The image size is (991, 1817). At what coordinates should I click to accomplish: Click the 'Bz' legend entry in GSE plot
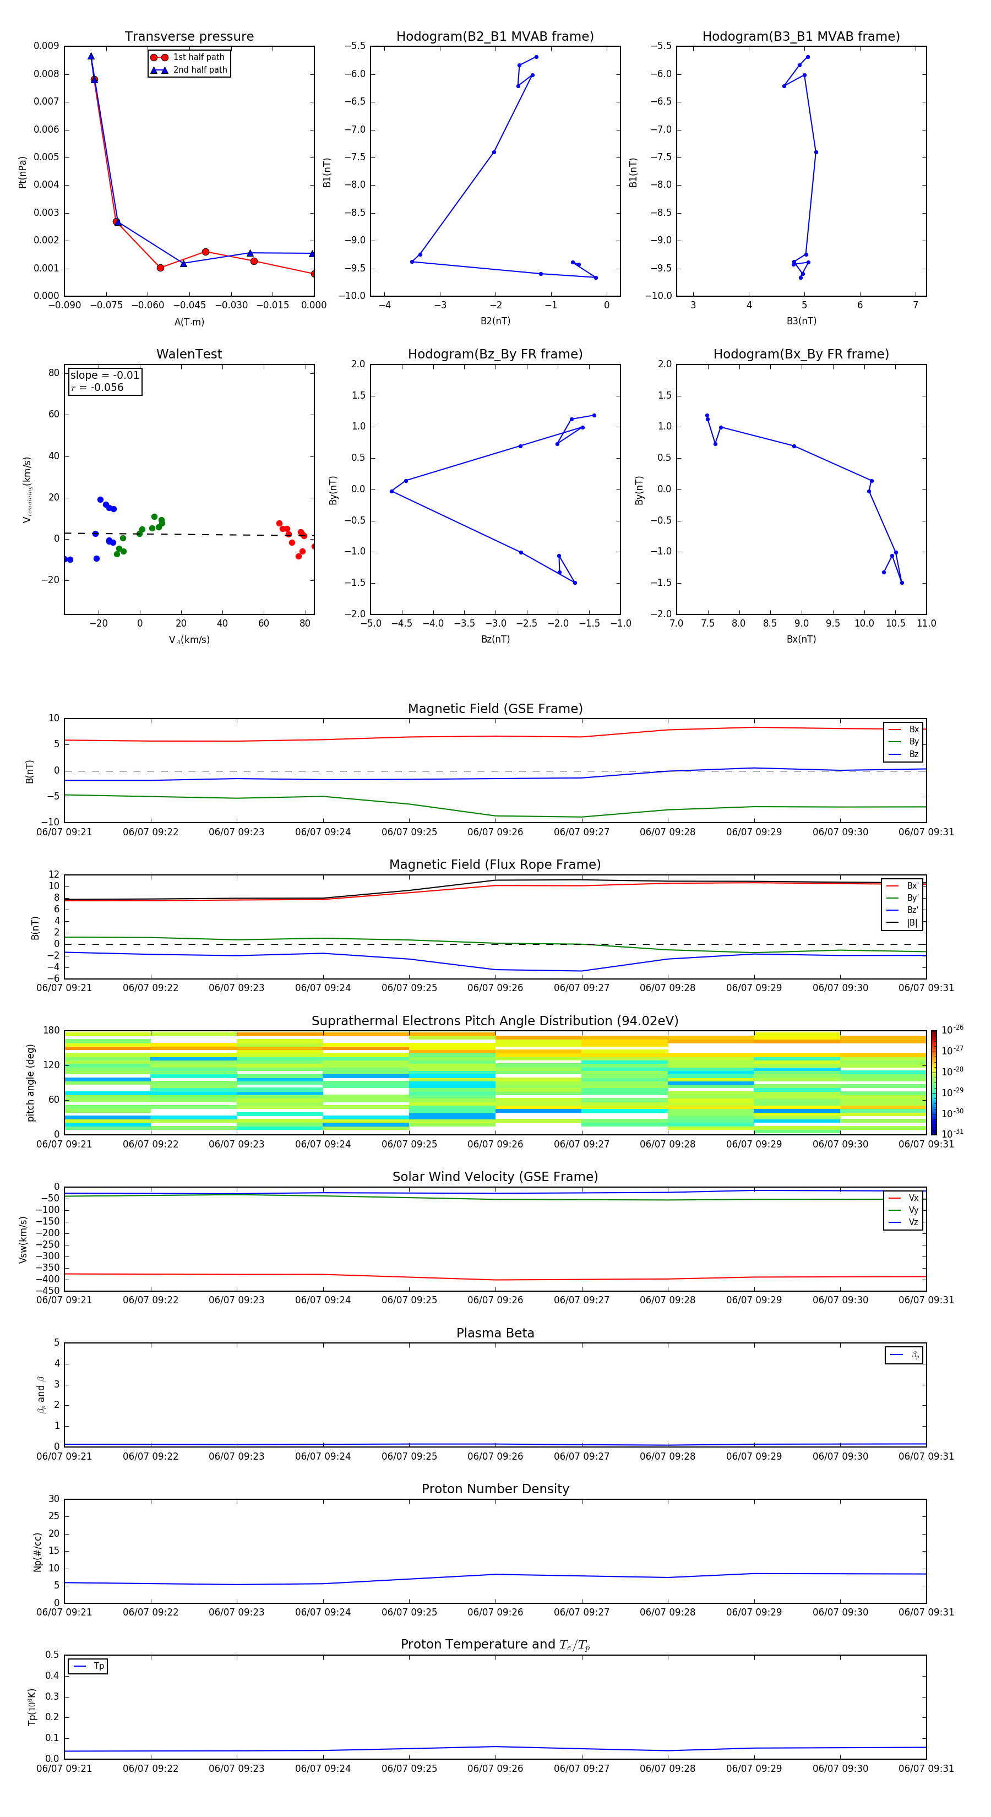903,754
